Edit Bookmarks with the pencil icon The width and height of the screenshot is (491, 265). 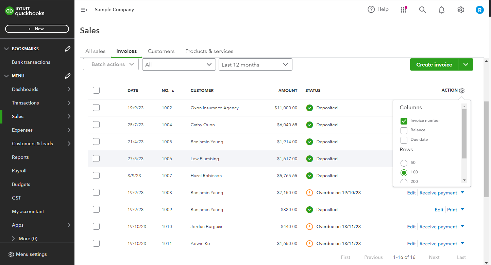point(68,49)
